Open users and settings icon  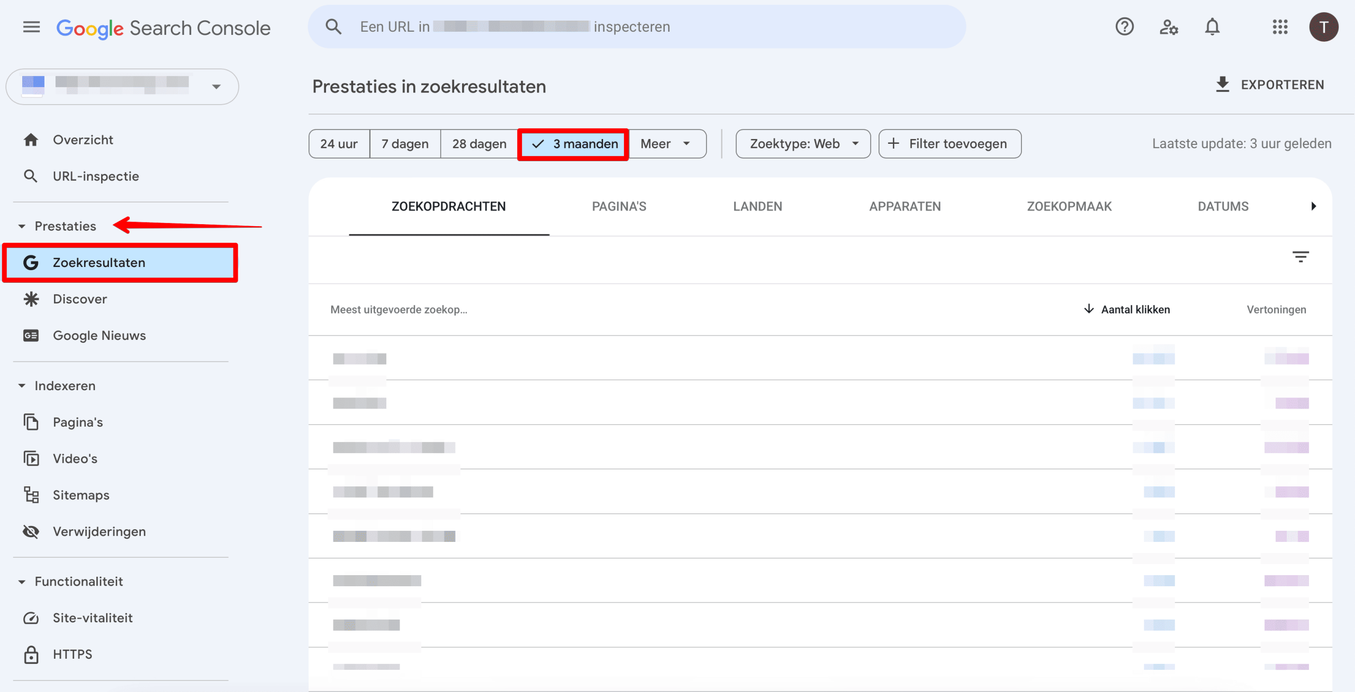pyautogui.click(x=1169, y=26)
